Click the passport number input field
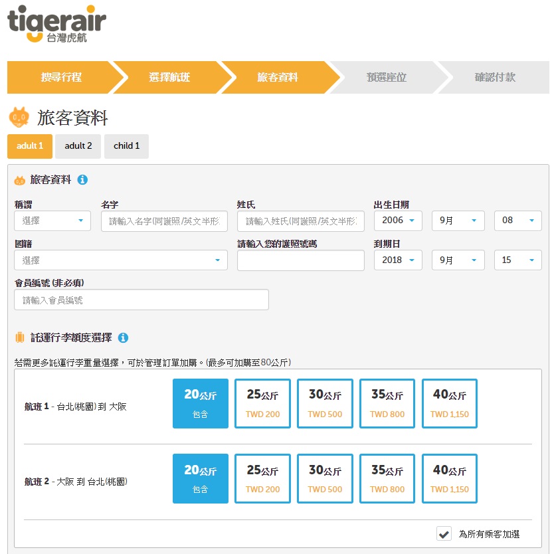This screenshot has height=554, width=550. click(x=300, y=260)
